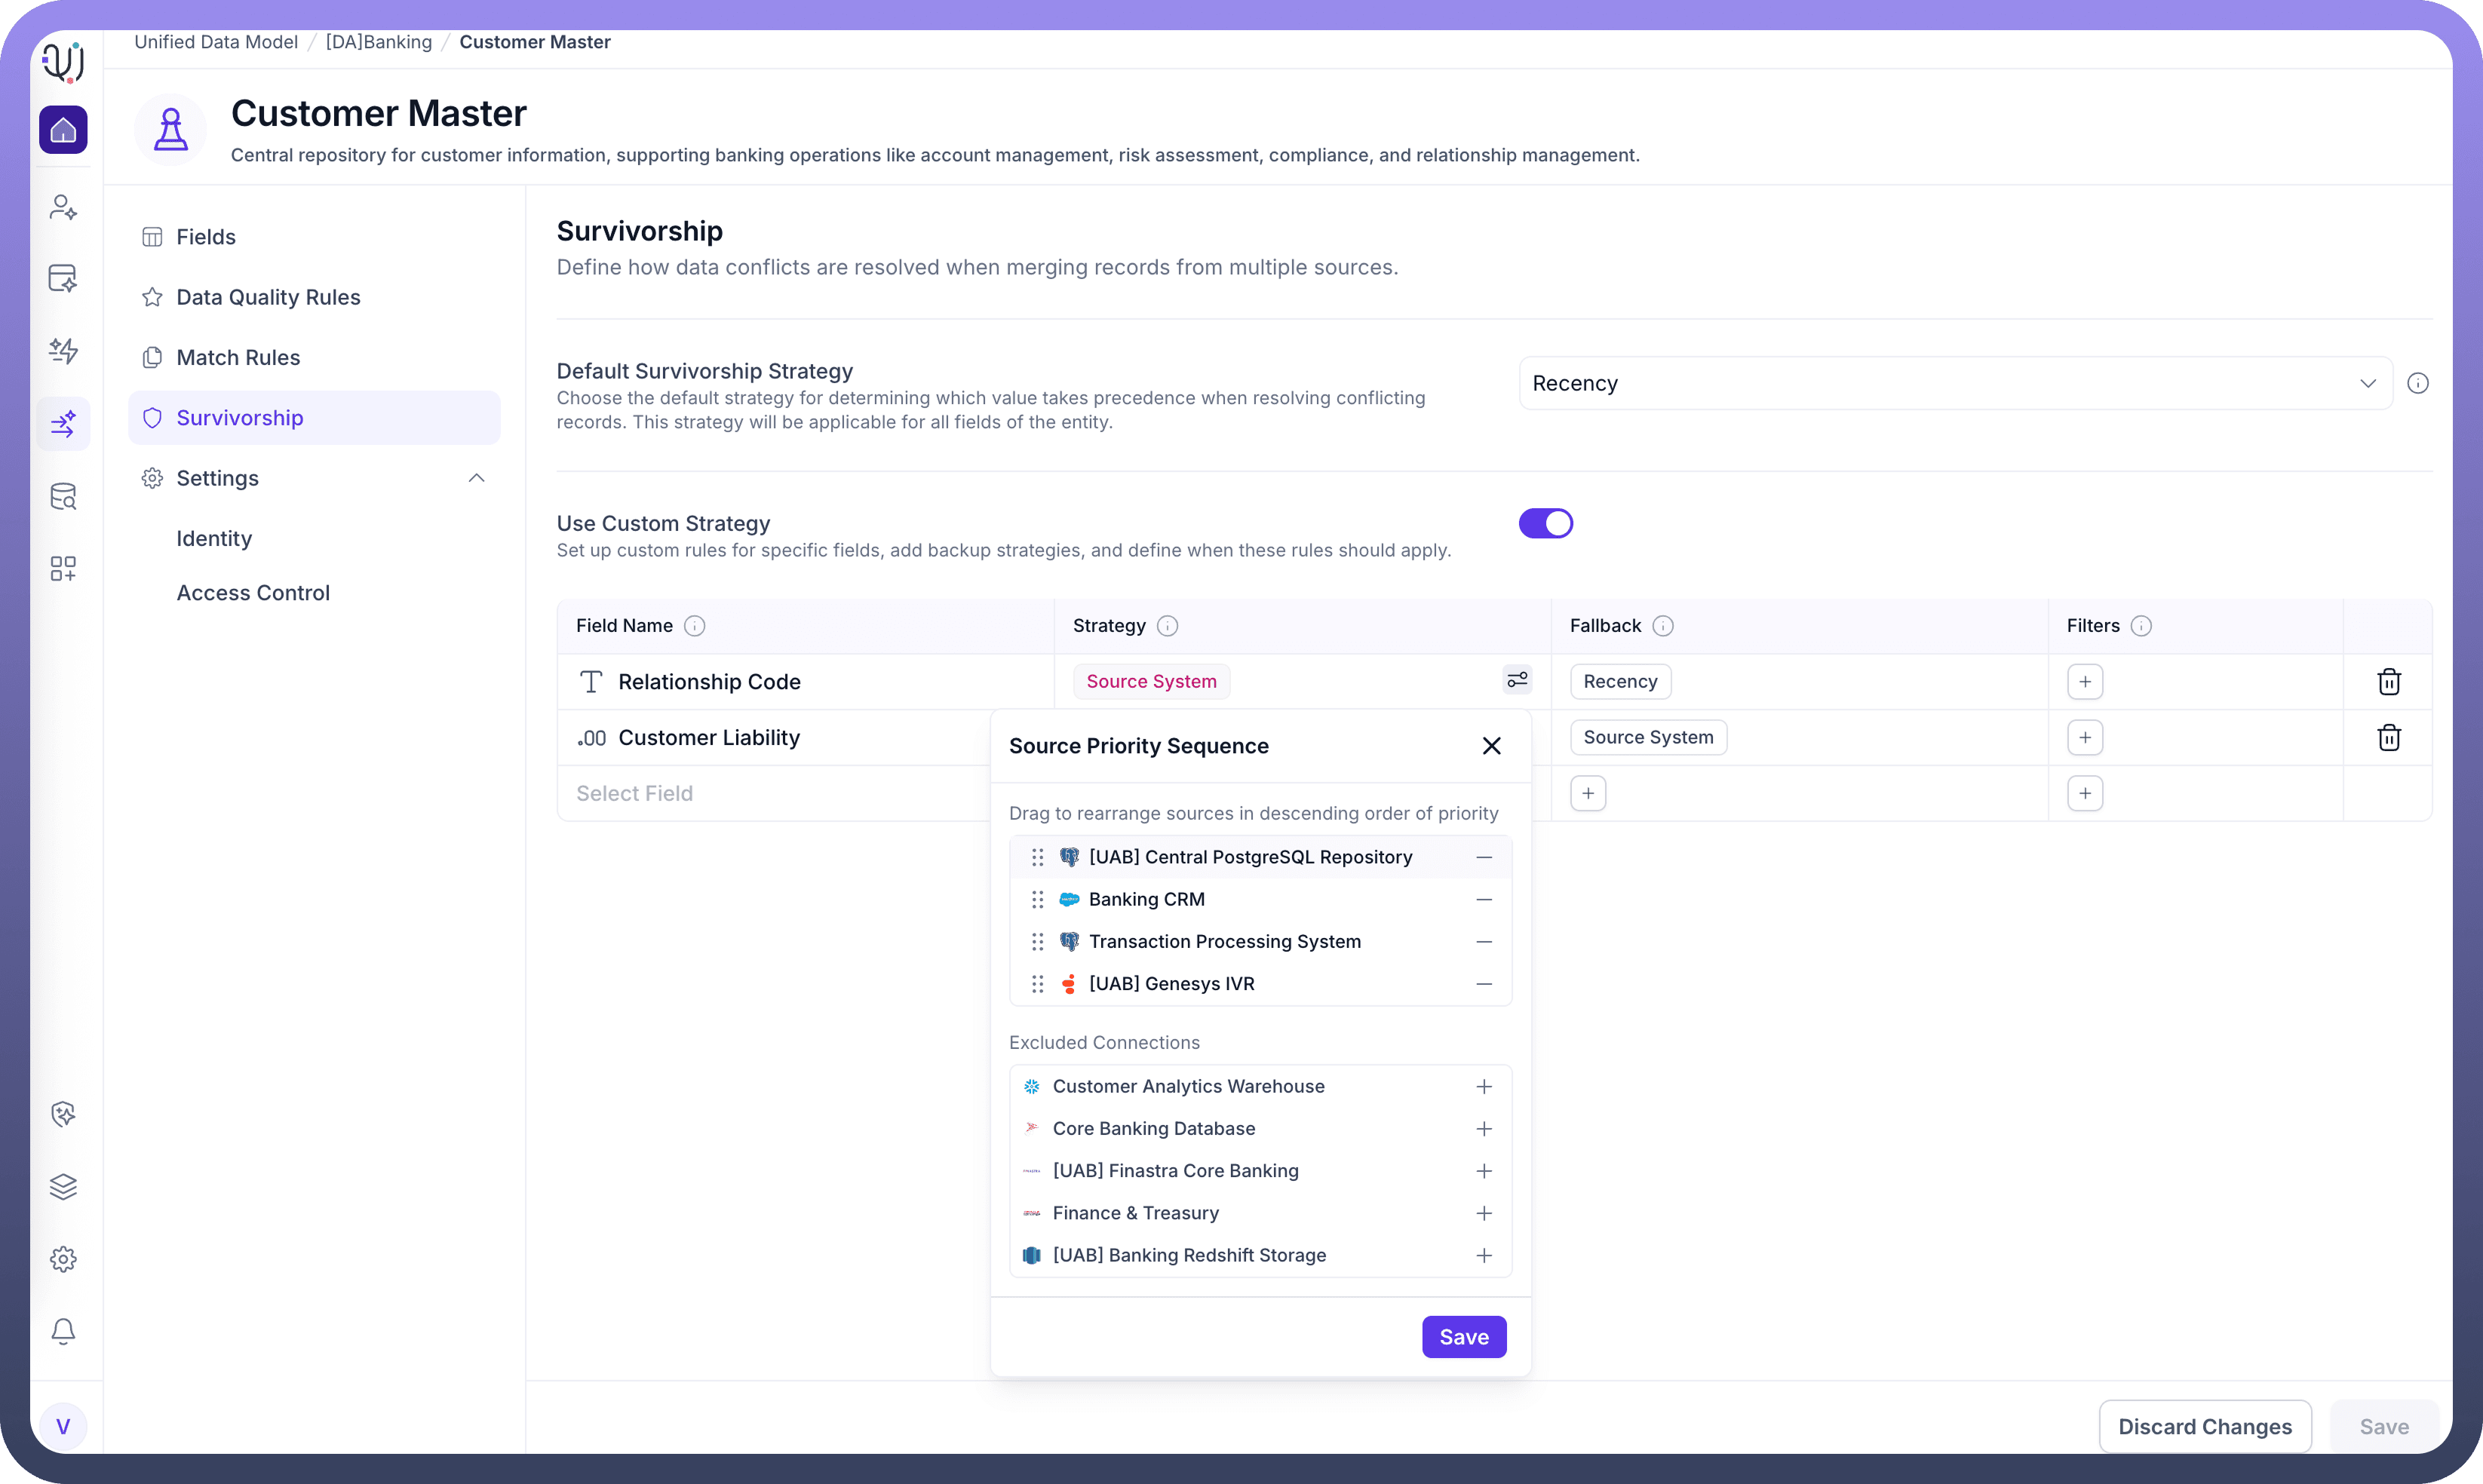Delete the Relationship Code rule row
The width and height of the screenshot is (2483, 1484).
[2388, 682]
